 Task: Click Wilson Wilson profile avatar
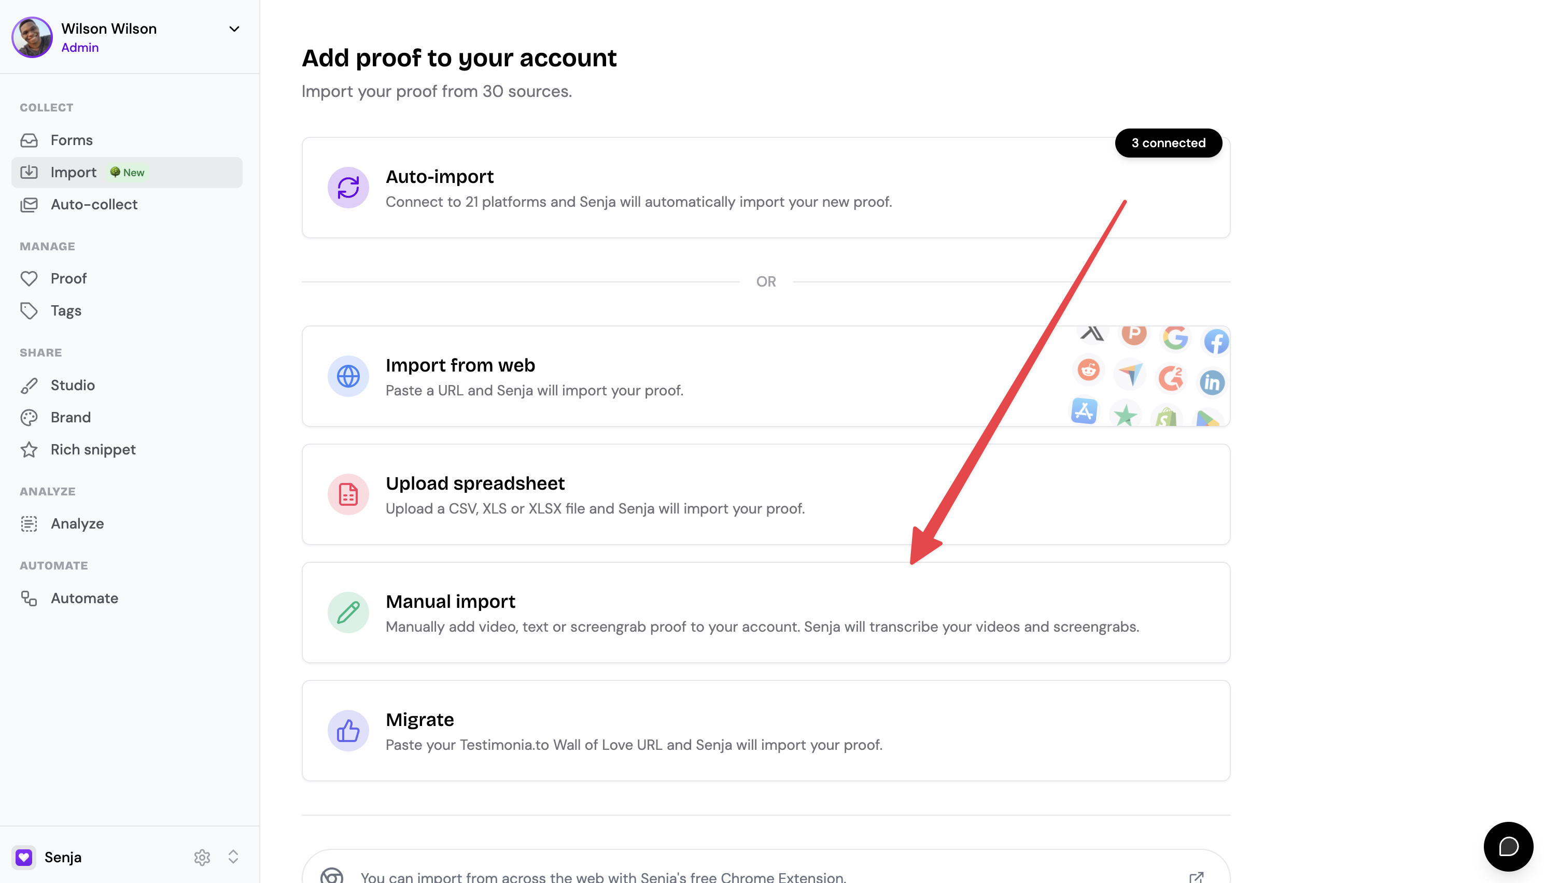[x=32, y=37]
